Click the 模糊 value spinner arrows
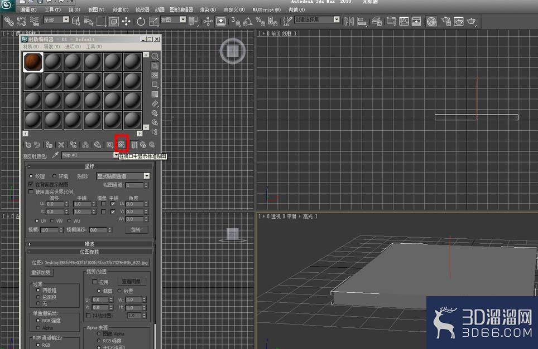The image size is (538, 349). tap(61, 230)
